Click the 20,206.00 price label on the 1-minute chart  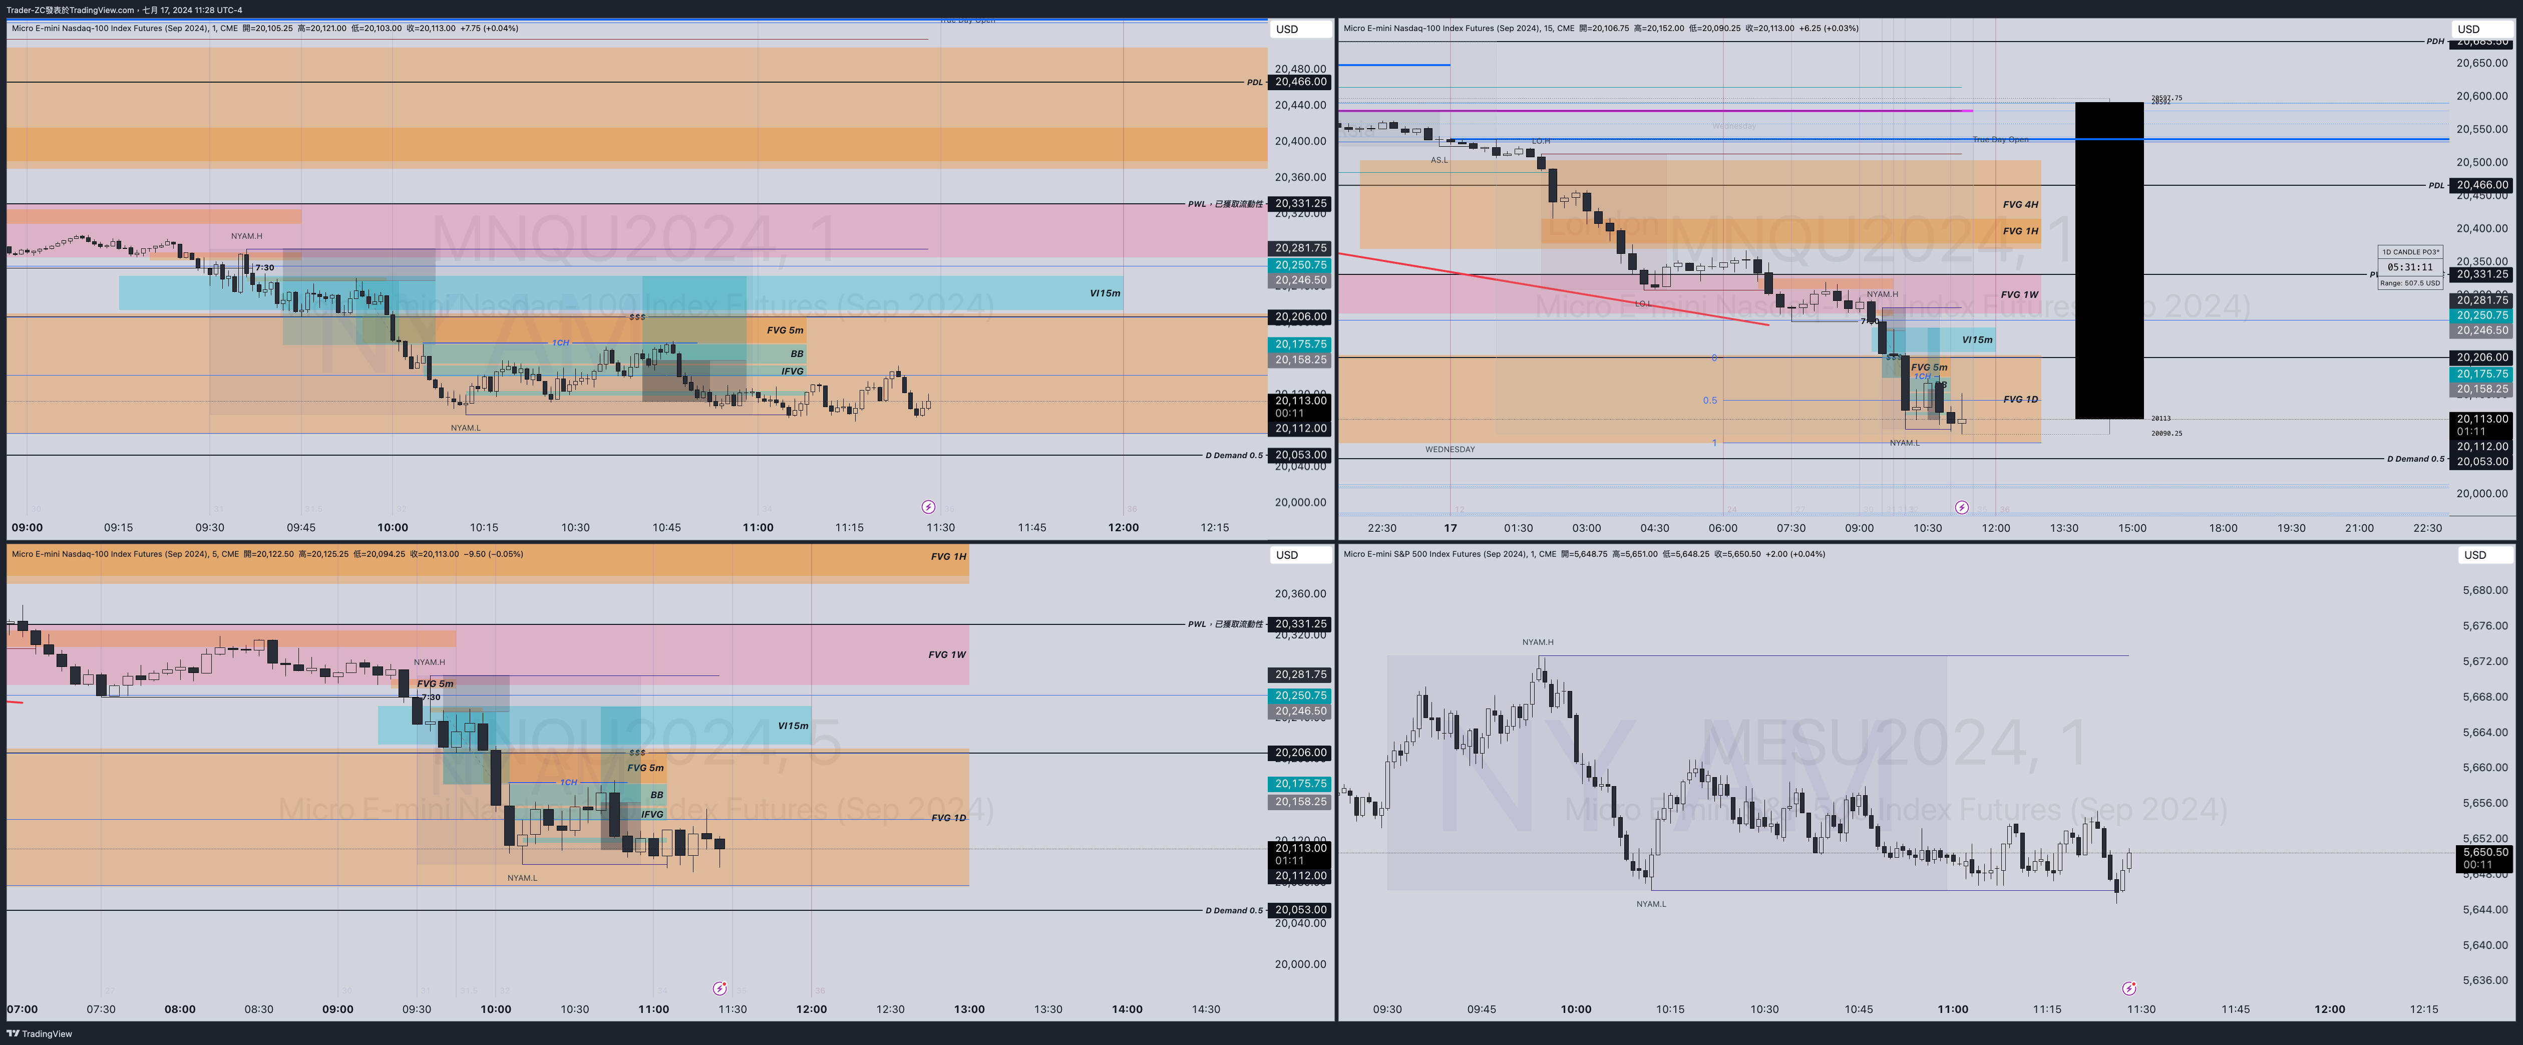click(x=1301, y=317)
